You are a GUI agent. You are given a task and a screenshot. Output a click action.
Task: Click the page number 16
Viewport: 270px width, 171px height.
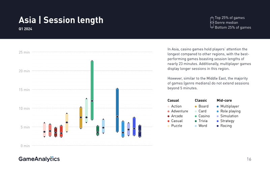click(249, 159)
